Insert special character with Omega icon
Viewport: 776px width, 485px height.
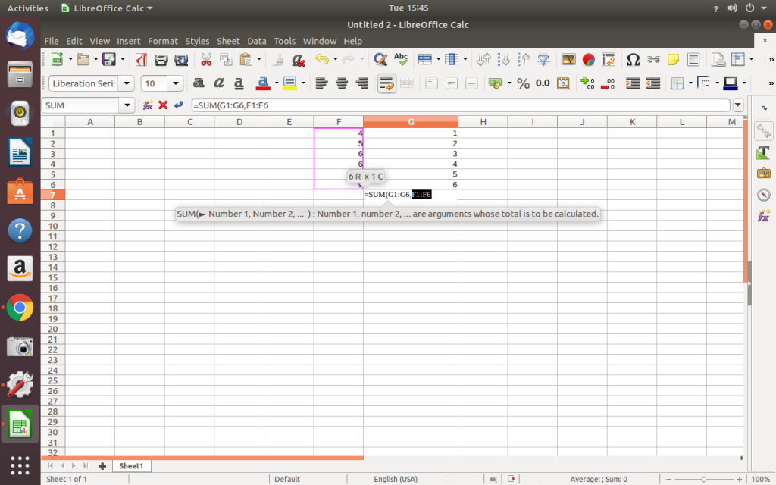point(634,60)
